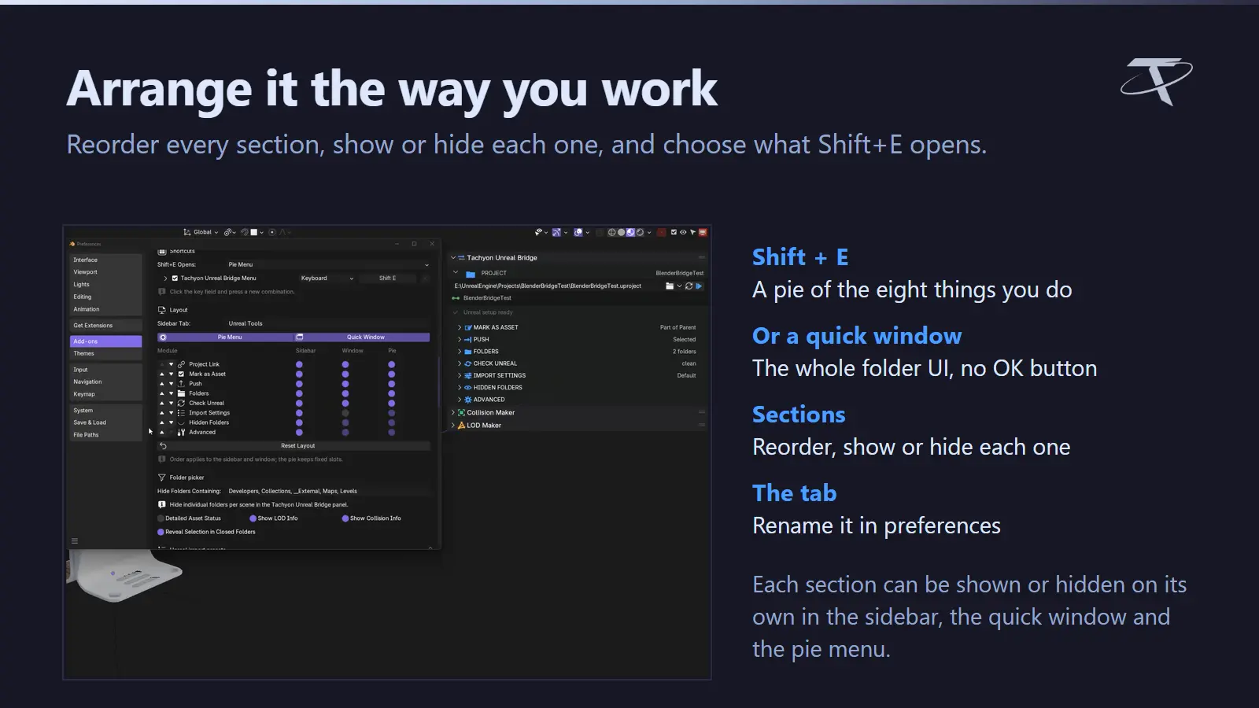Screen dimensions: 1259x708
Task: Select solid viewport shading
Action: 621,232
